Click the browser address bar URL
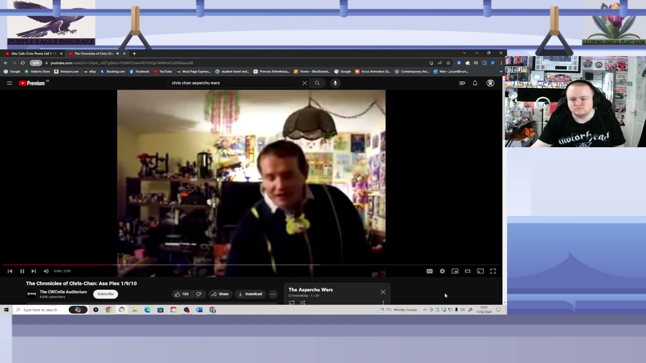The width and height of the screenshot is (646, 363). point(122,63)
